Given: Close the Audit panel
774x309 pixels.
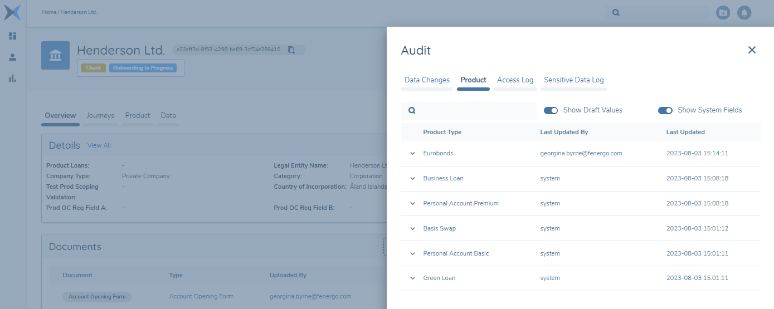Looking at the screenshot, I should (x=752, y=50).
